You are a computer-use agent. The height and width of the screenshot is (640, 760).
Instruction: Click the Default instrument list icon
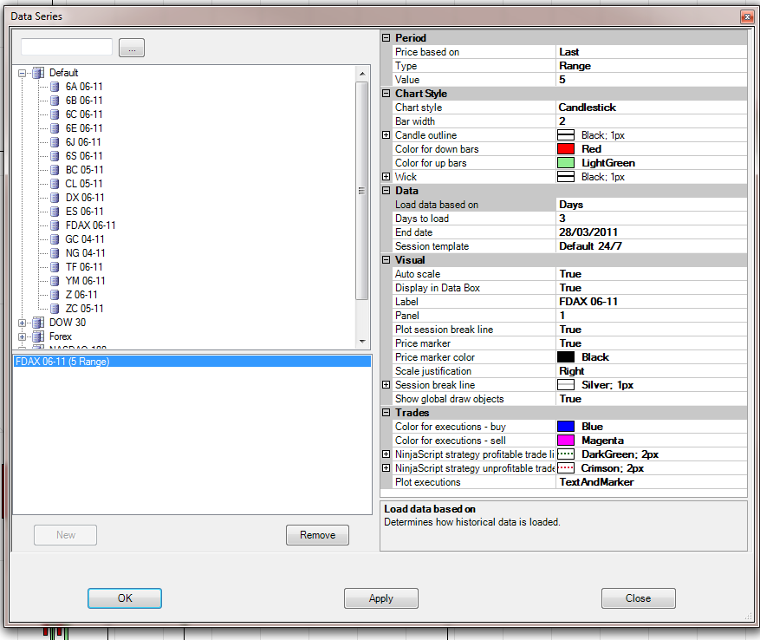(38, 73)
